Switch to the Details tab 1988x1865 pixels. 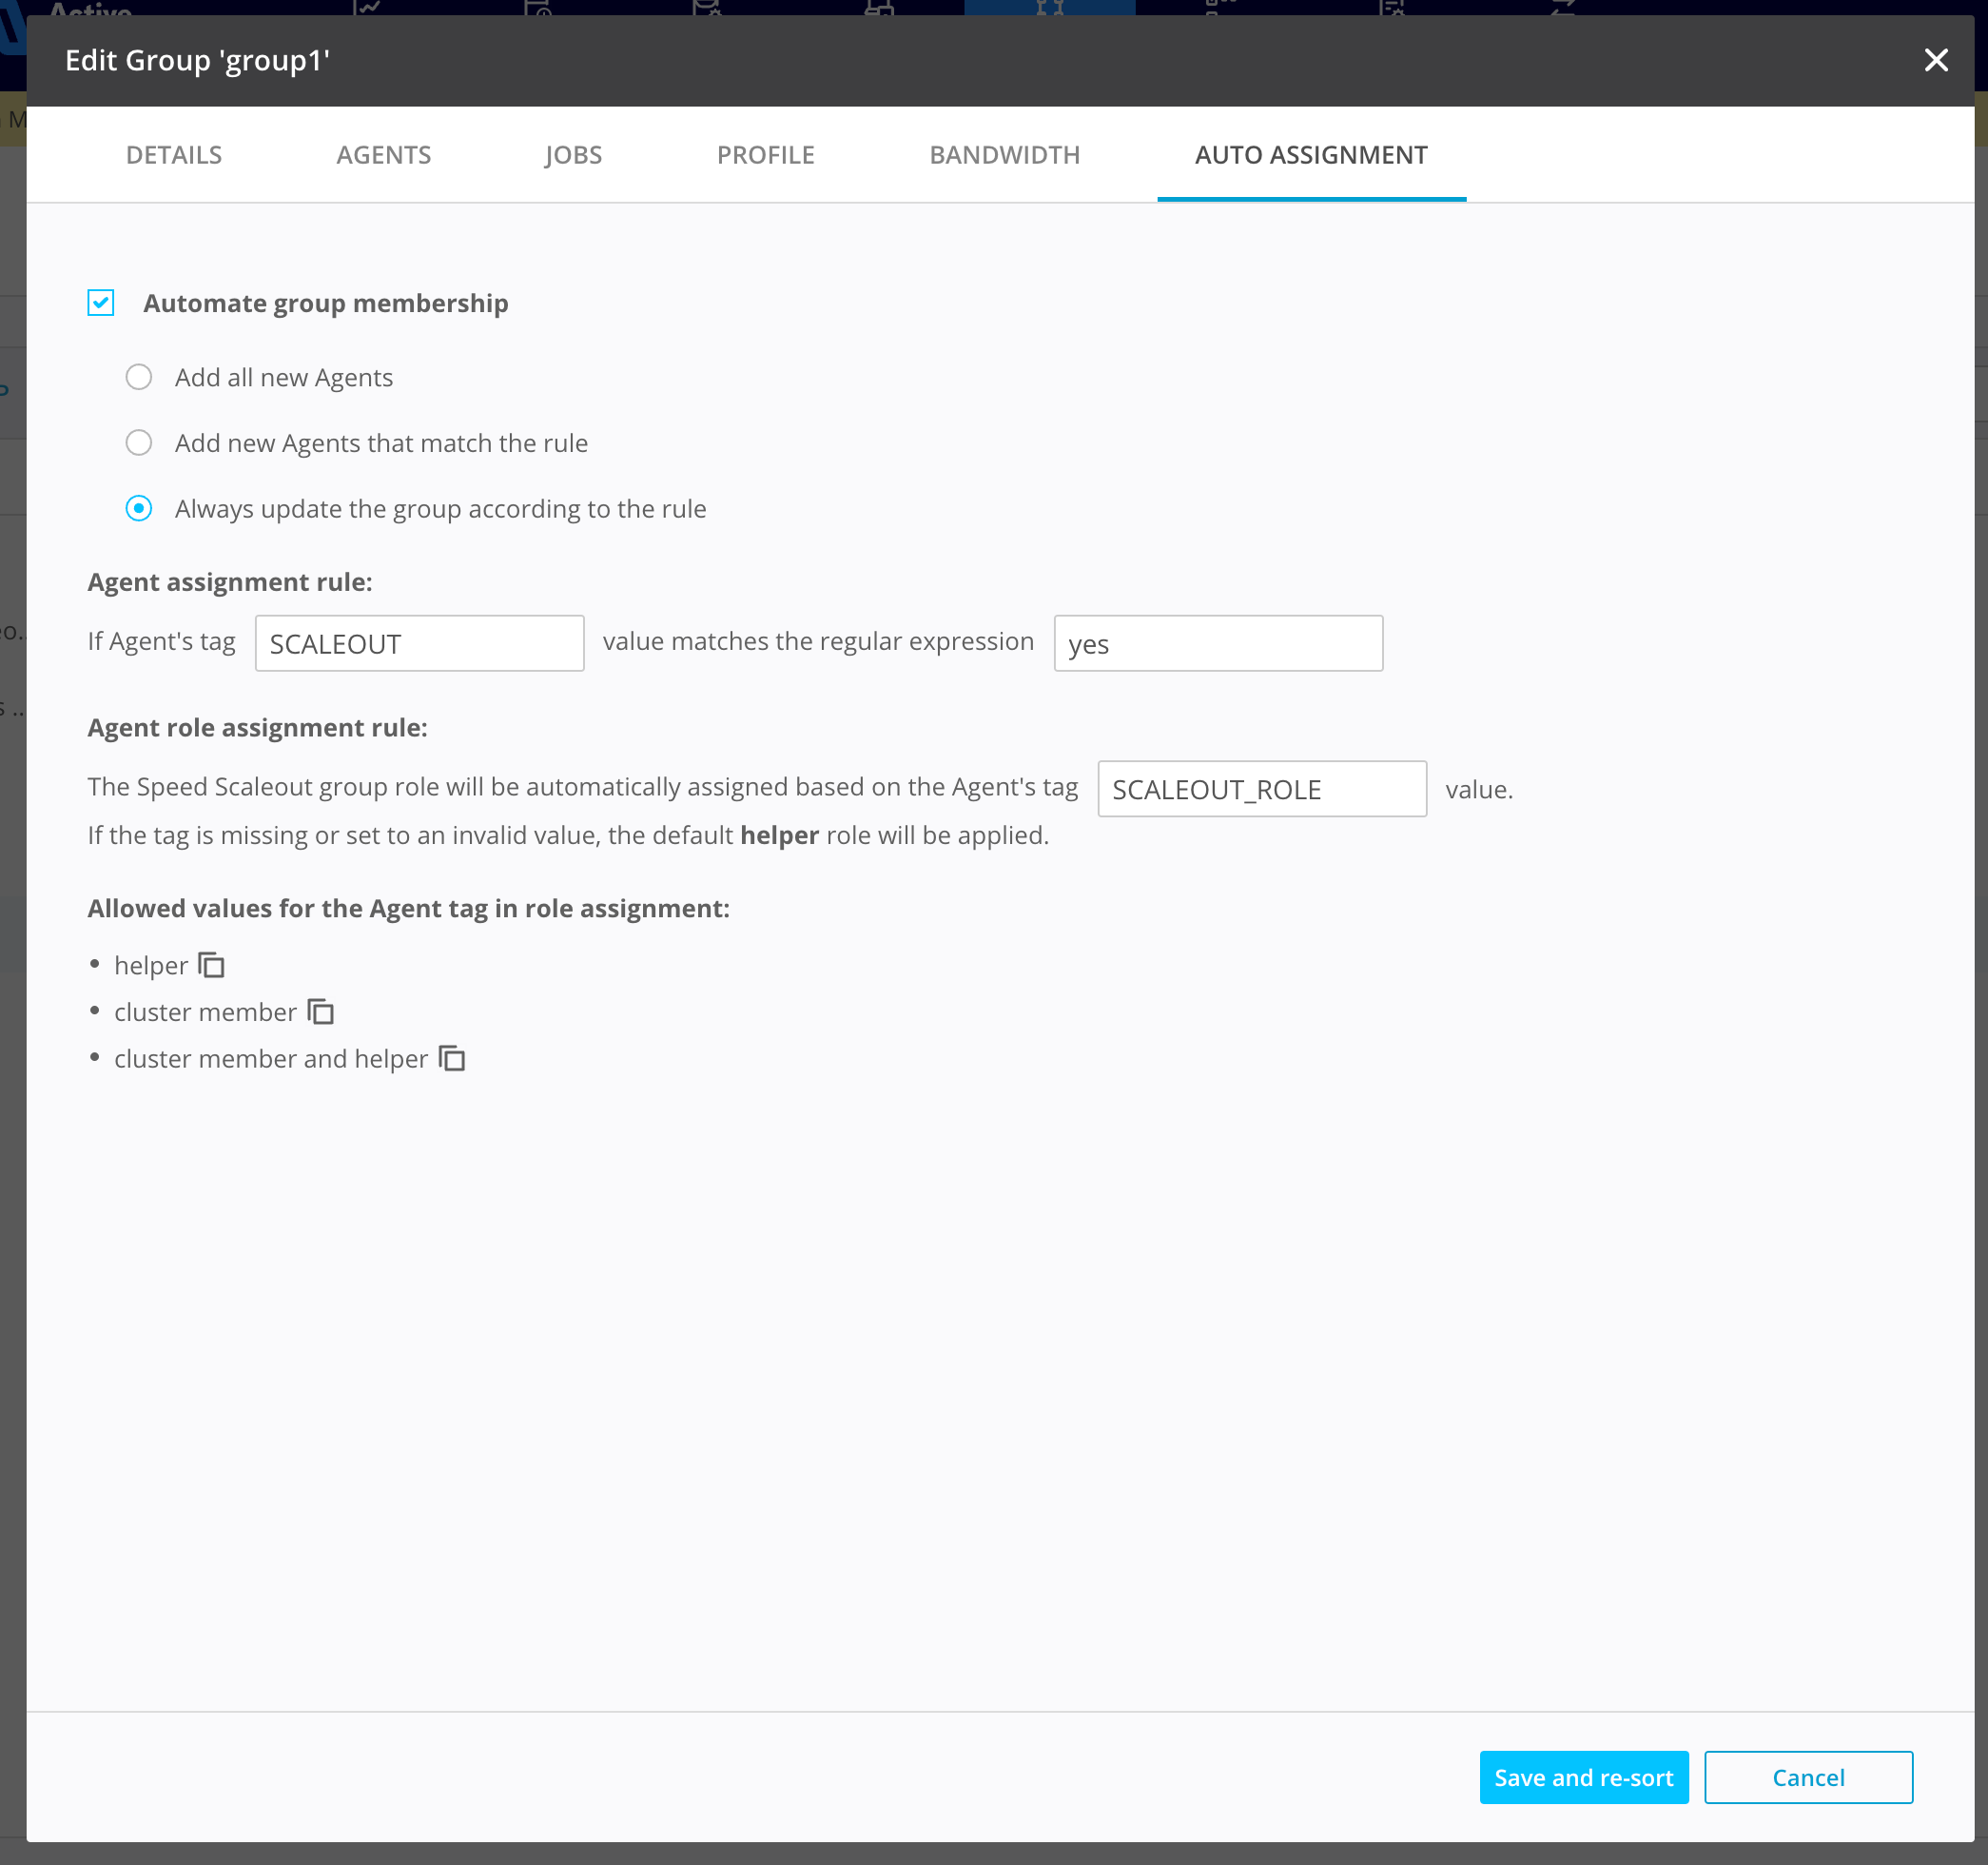coord(174,155)
